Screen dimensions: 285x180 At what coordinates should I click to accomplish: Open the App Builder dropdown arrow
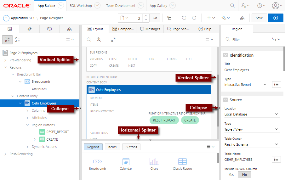(x=61, y=5)
